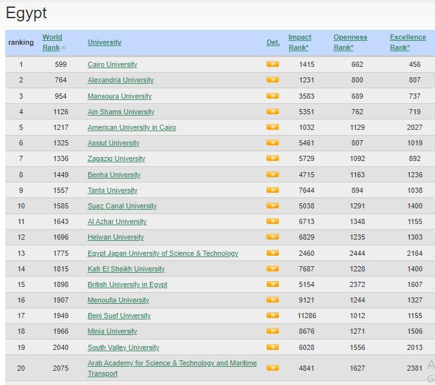Open details icon in Alexandria University row

272,80
